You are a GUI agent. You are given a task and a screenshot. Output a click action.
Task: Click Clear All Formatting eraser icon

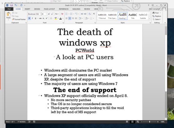pos(62,14)
